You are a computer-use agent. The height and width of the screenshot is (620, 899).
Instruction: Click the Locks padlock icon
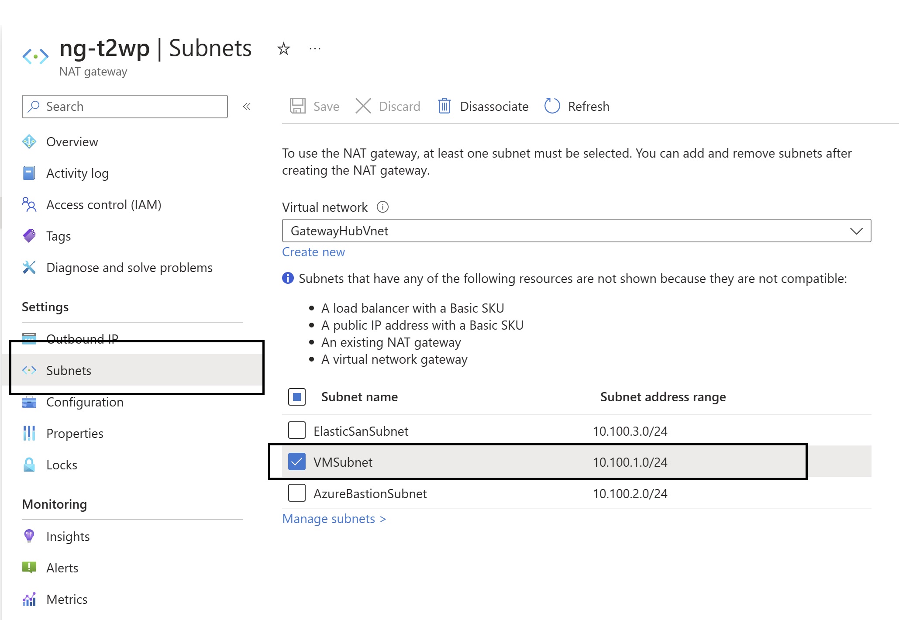pyautogui.click(x=29, y=465)
